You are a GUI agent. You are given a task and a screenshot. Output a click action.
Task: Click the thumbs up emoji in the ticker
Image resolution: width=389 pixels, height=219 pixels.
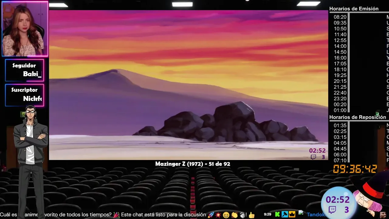point(251,215)
